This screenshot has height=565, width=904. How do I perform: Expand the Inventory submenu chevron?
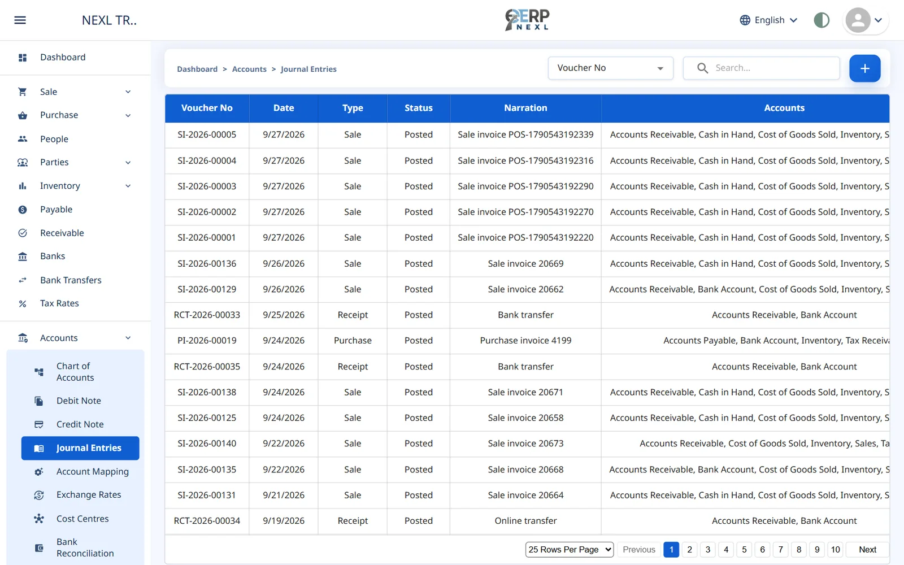(x=128, y=186)
